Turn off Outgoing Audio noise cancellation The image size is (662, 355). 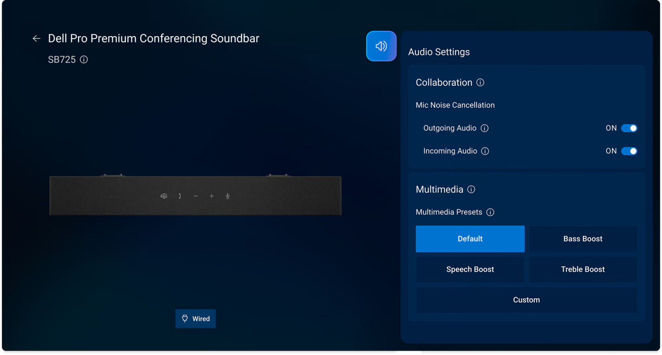(x=629, y=128)
